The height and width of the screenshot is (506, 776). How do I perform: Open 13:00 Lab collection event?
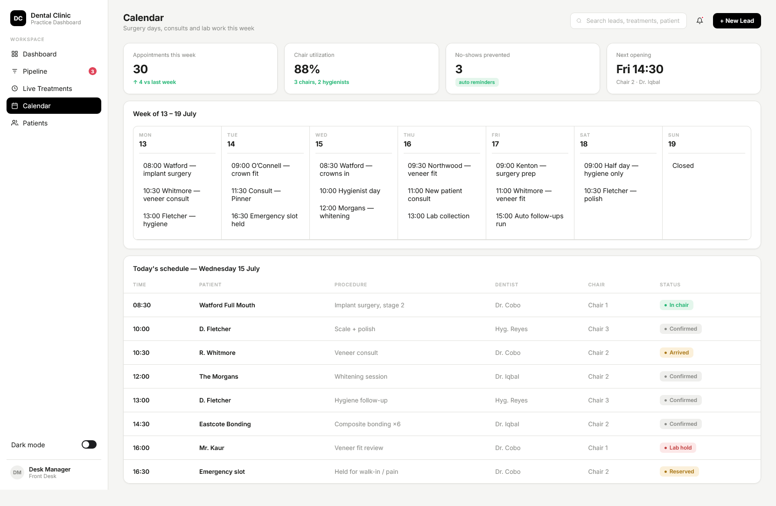(x=439, y=216)
